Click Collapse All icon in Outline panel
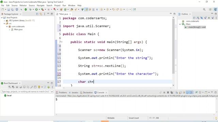 coord(194,18)
